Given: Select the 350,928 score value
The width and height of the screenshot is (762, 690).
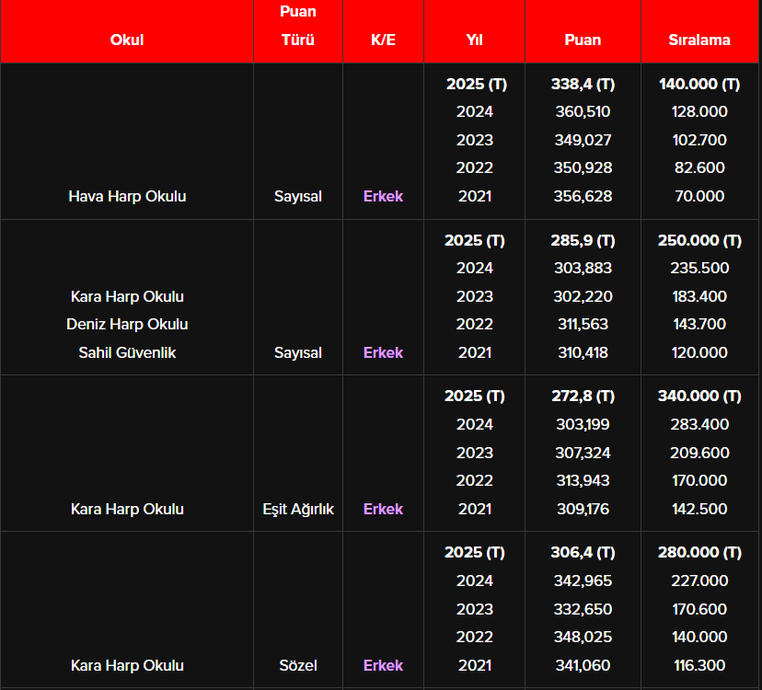Looking at the screenshot, I should (583, 168).
